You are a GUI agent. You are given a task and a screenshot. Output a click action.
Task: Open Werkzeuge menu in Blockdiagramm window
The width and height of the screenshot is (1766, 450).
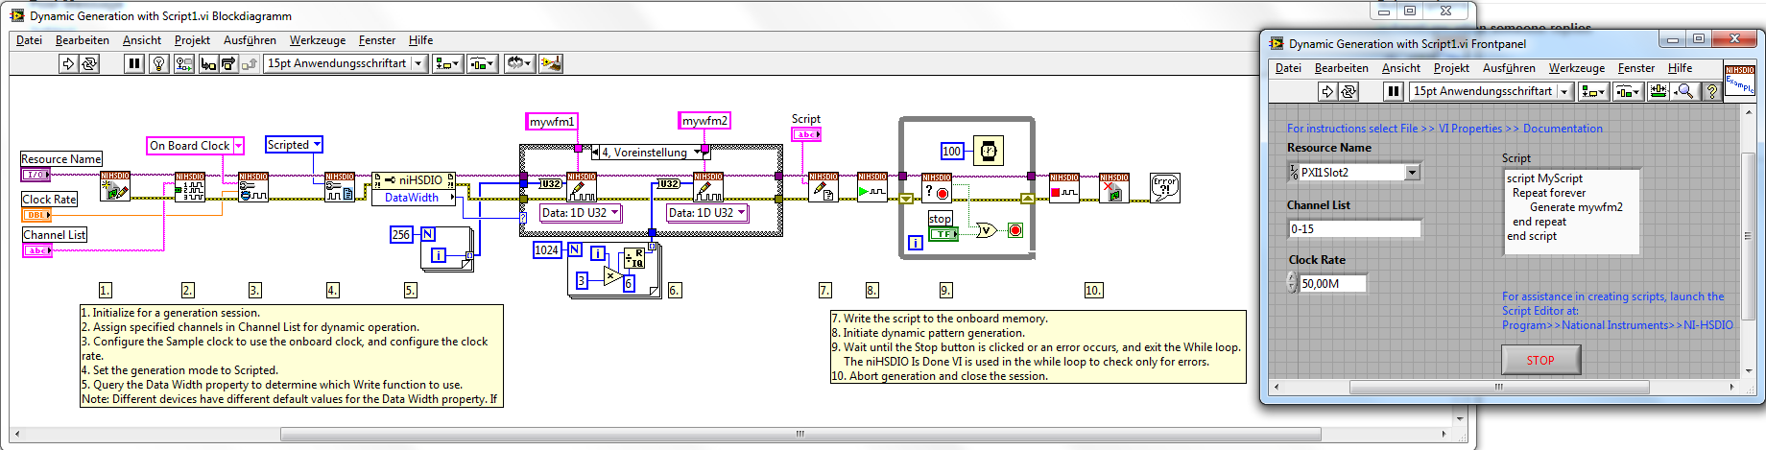(x=318, y=40)
